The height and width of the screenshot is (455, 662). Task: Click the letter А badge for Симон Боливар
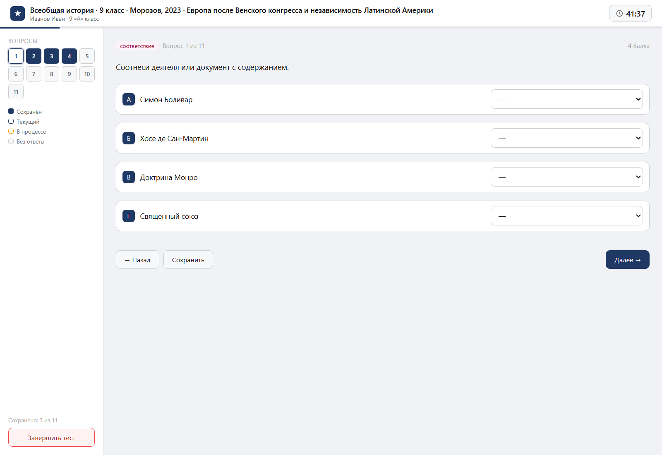tap(129, 99)
